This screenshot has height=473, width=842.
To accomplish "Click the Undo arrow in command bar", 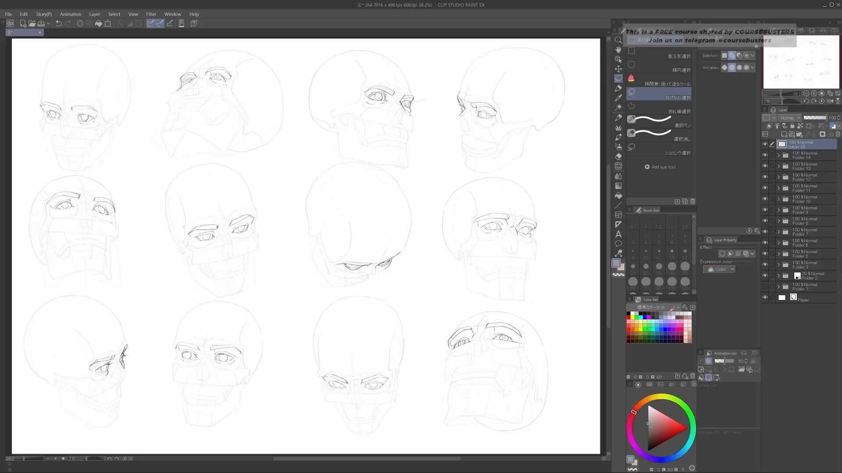I will 58,24.
